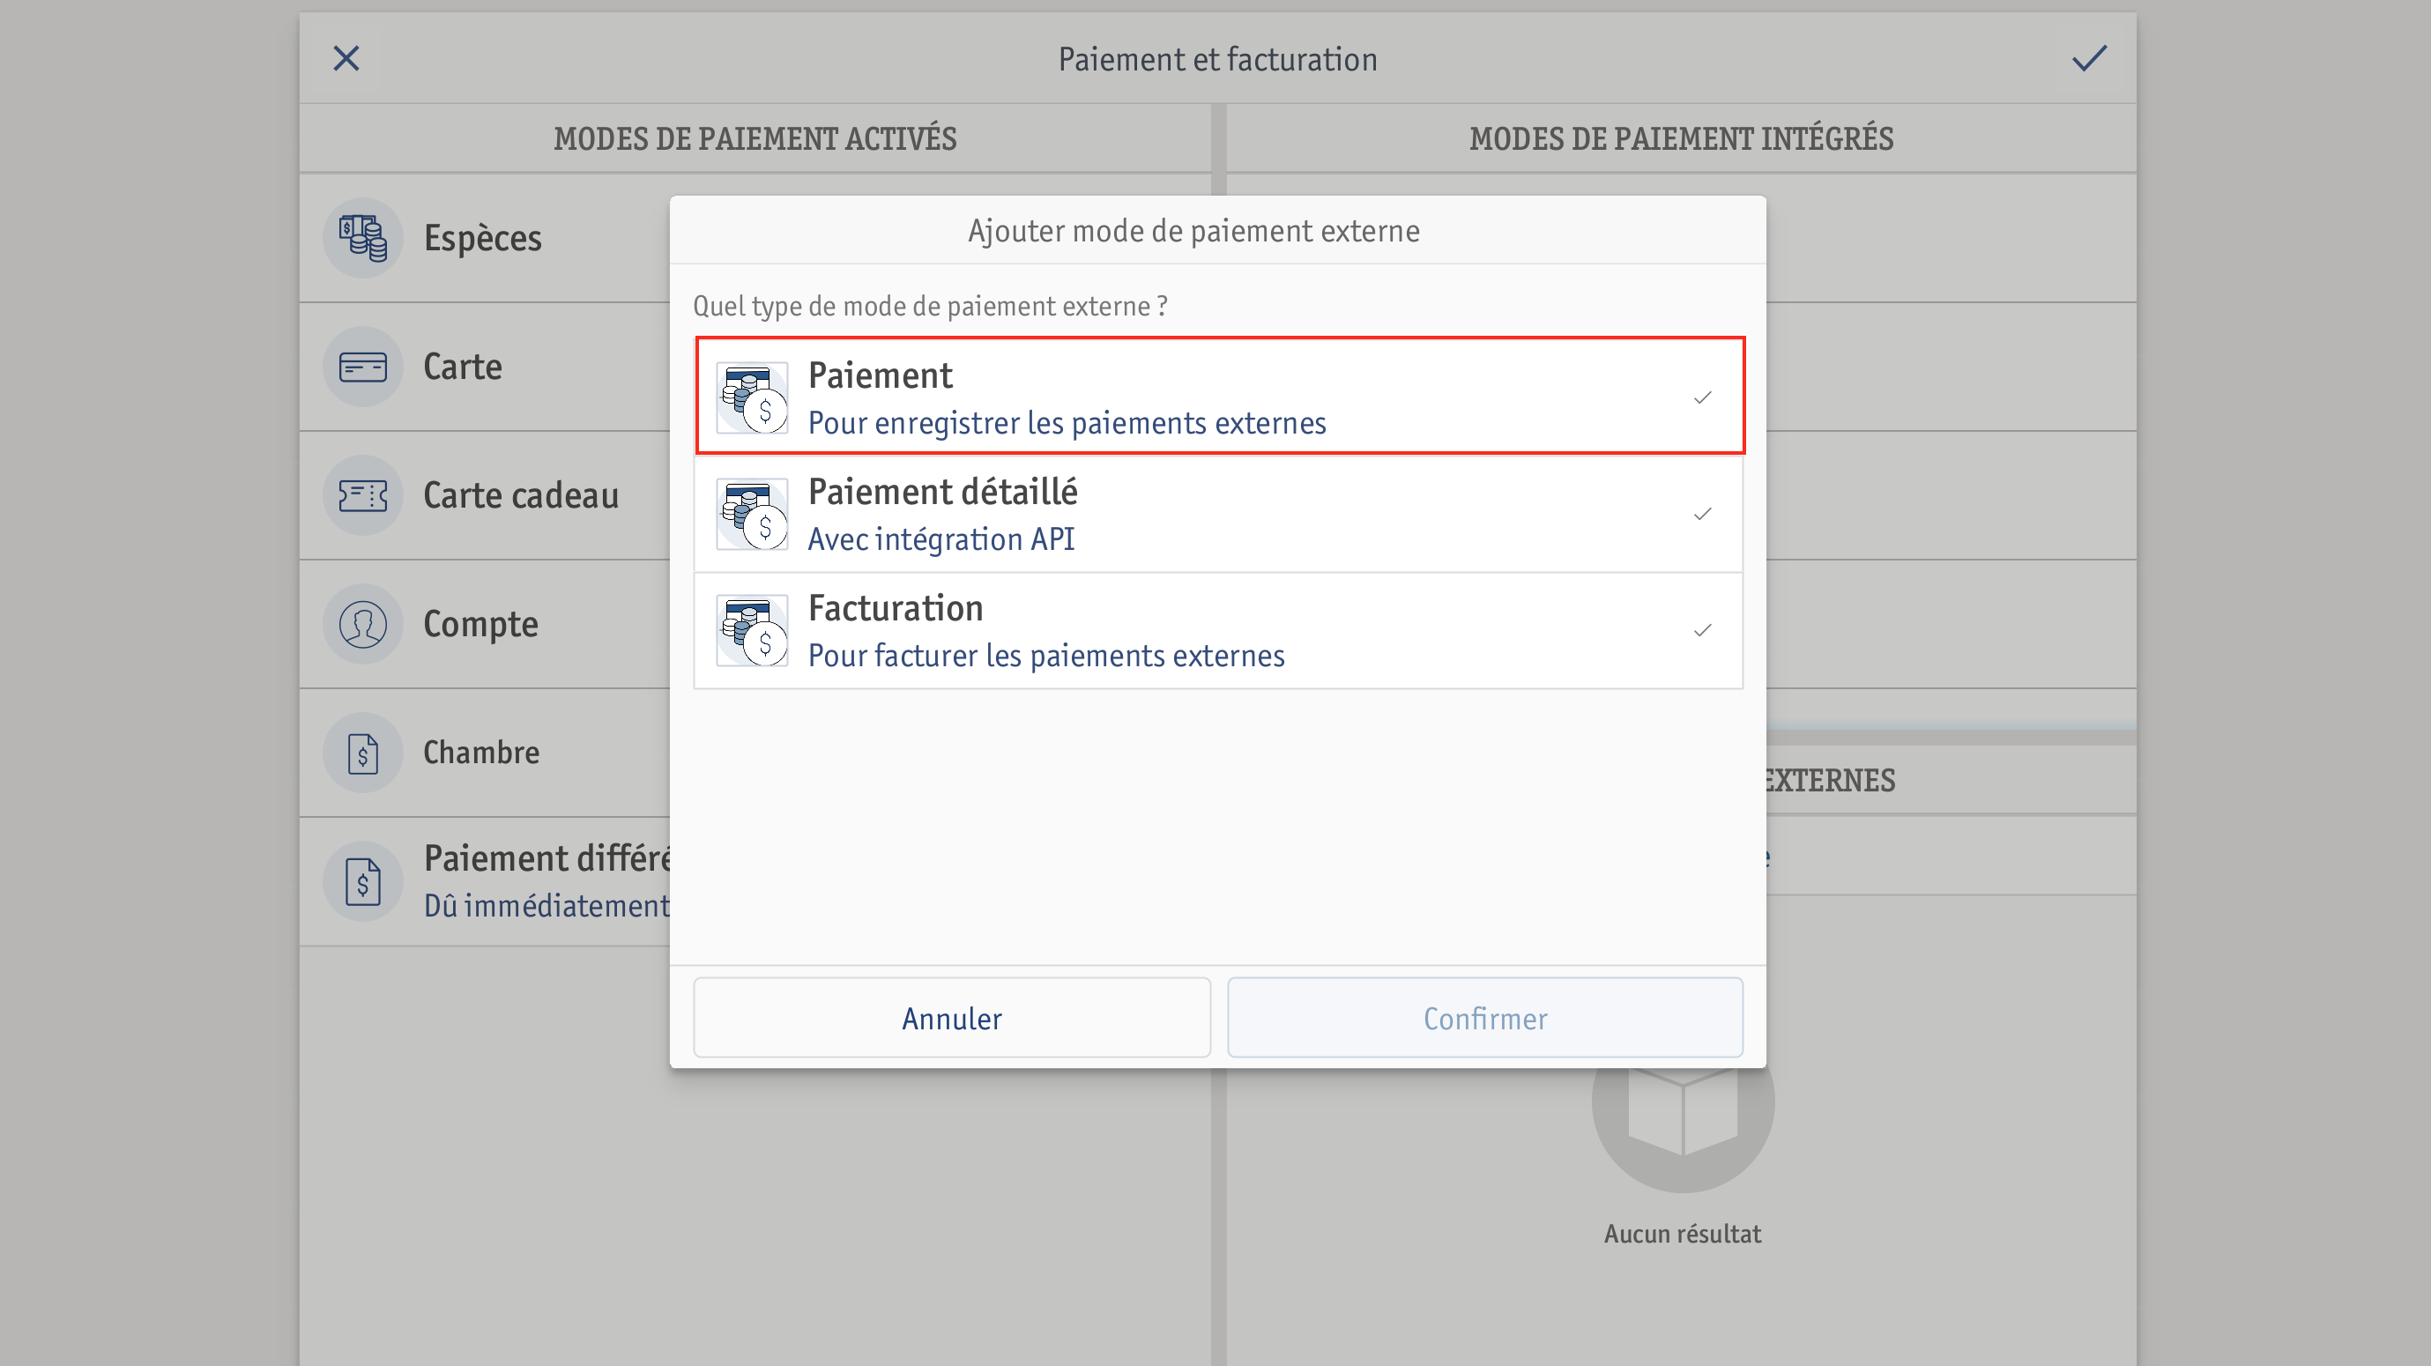Open the Modes de paiement activés header
2431x1366 pixels.
coord(755,138)
